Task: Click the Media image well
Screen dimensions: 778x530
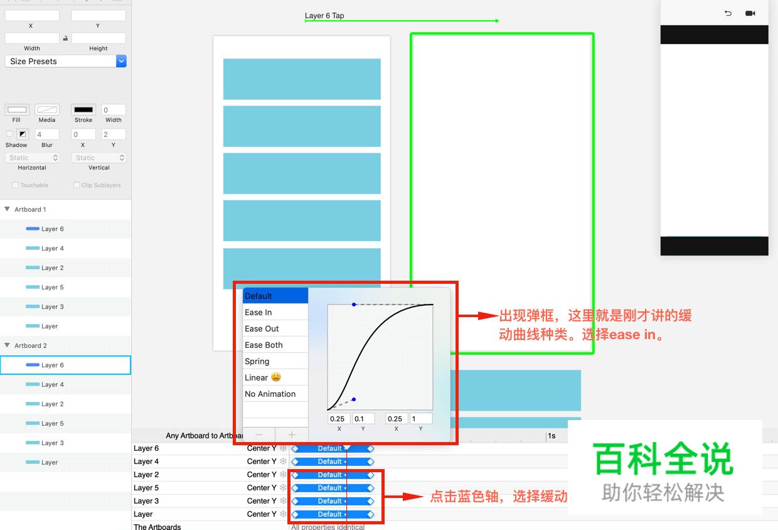Action: [x=47, y=110]
